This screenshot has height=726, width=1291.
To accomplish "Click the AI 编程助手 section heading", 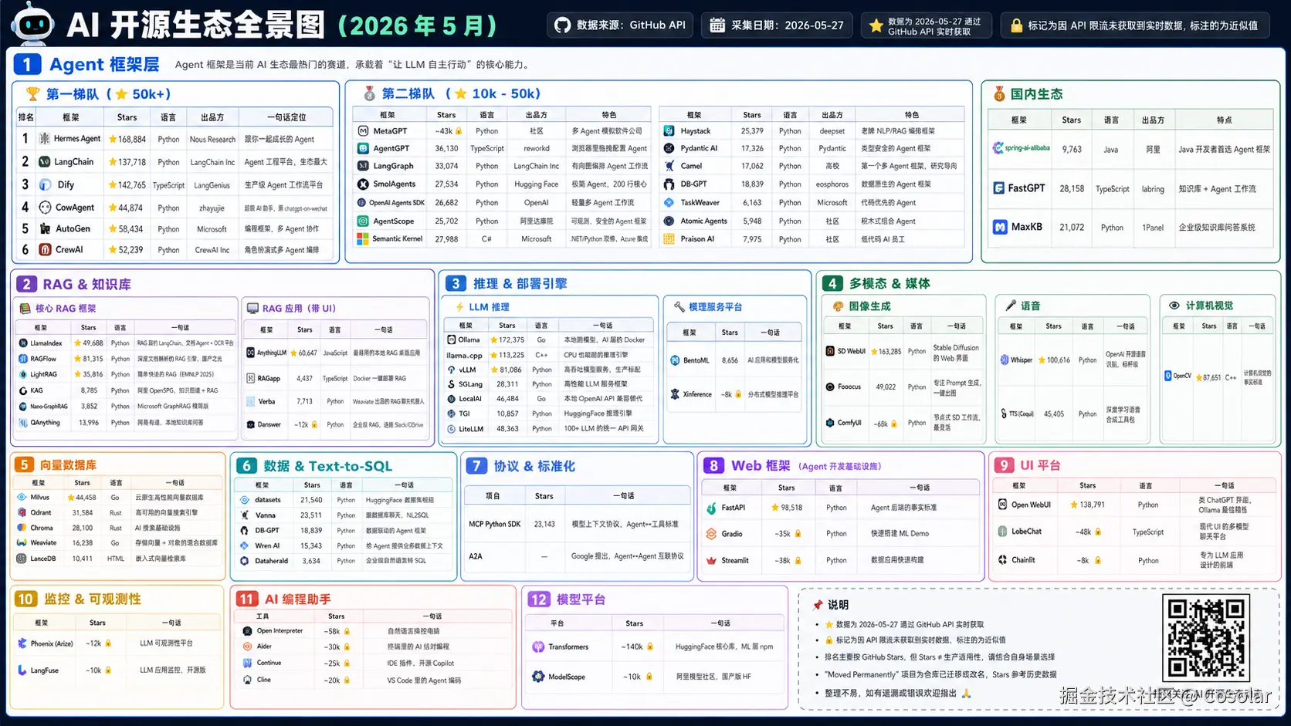I will pyautogui.click(x=297, y=599).
